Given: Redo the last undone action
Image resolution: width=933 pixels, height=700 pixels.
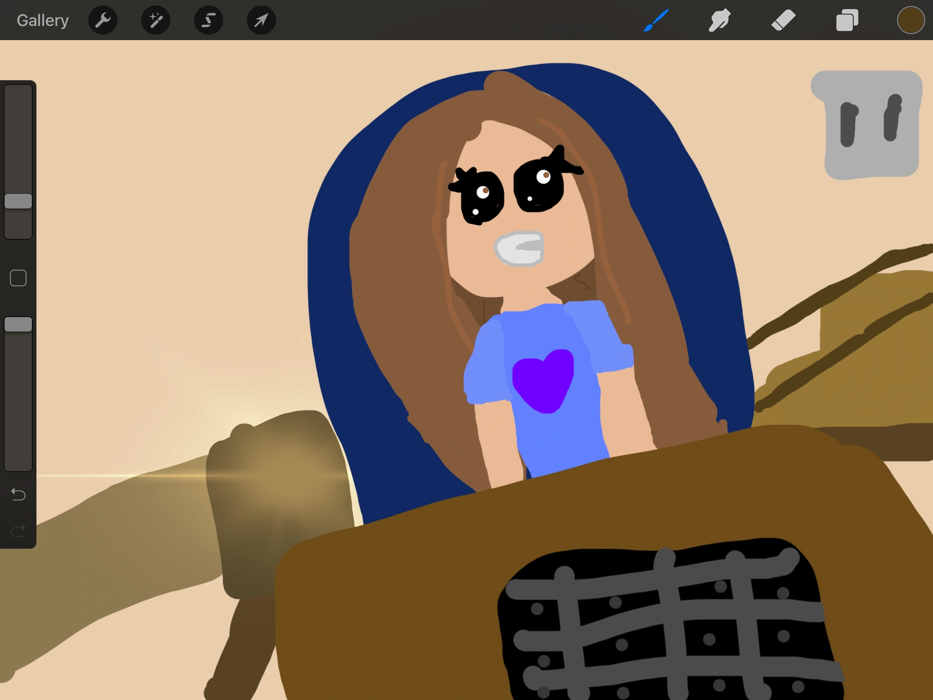Looking at the screenshot, I should 18,530.
